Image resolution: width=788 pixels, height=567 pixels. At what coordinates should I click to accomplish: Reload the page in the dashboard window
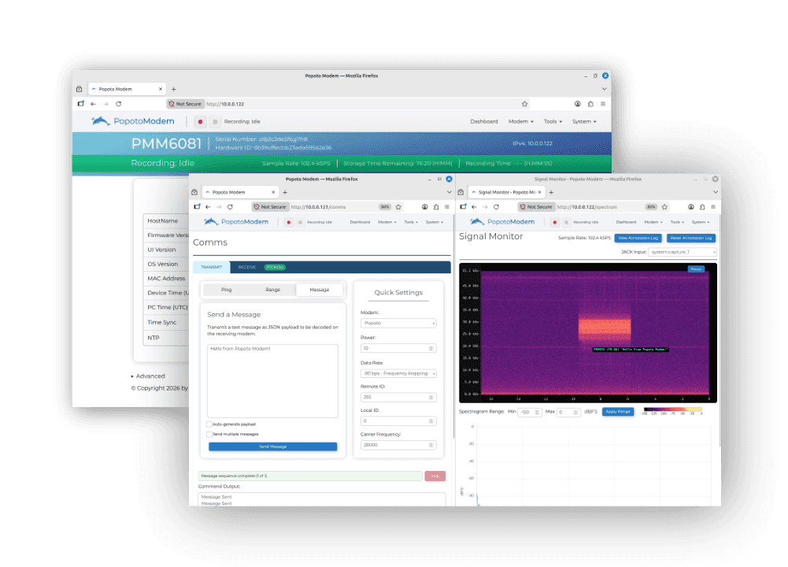(119, 104)
